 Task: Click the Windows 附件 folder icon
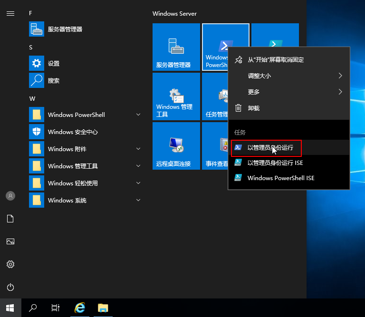(x=37, y=149)
